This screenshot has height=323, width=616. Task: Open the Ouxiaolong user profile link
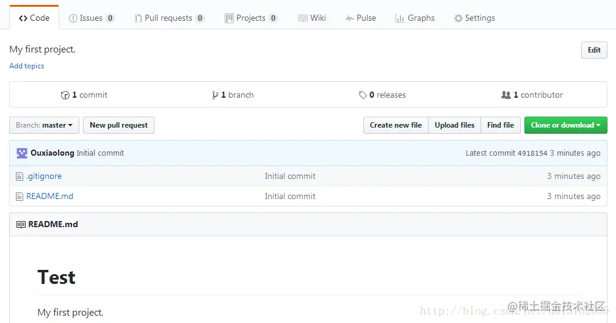[x=53, y=153]
